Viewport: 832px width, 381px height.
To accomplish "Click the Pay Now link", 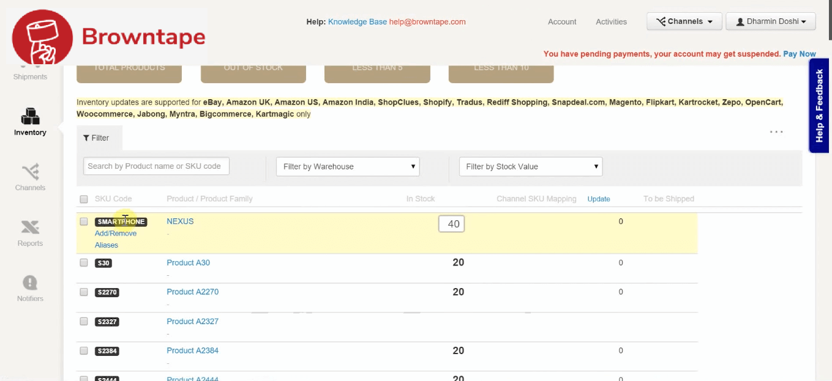I will pyautogui.click(x=800, y=54).
